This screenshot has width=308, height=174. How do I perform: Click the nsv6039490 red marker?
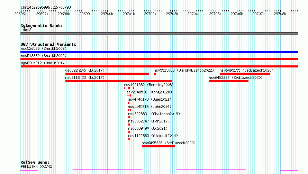[129, 132]
